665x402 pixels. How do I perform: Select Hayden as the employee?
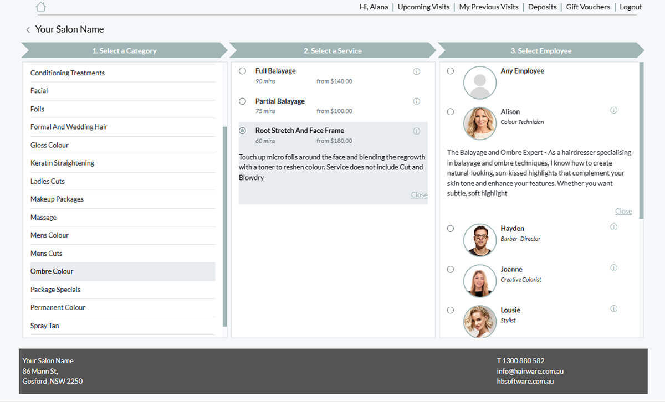[x=450, y=228]
